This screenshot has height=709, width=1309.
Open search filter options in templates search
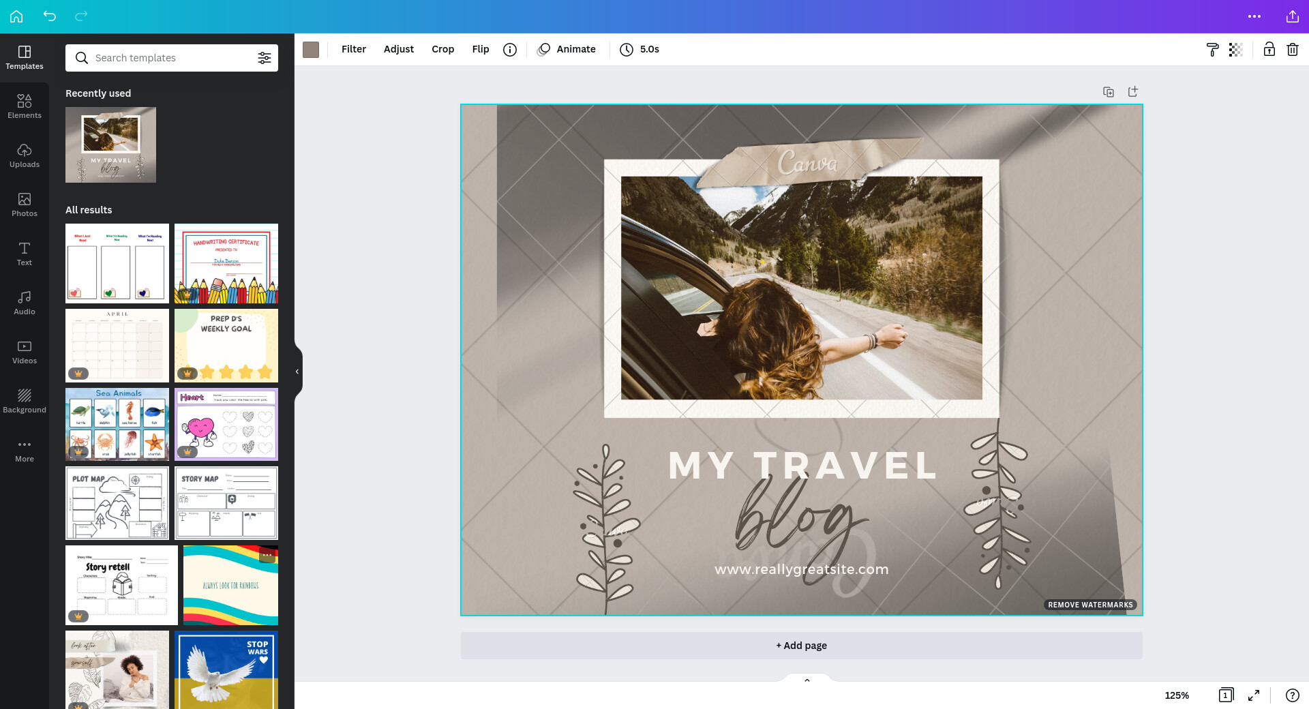264,58
